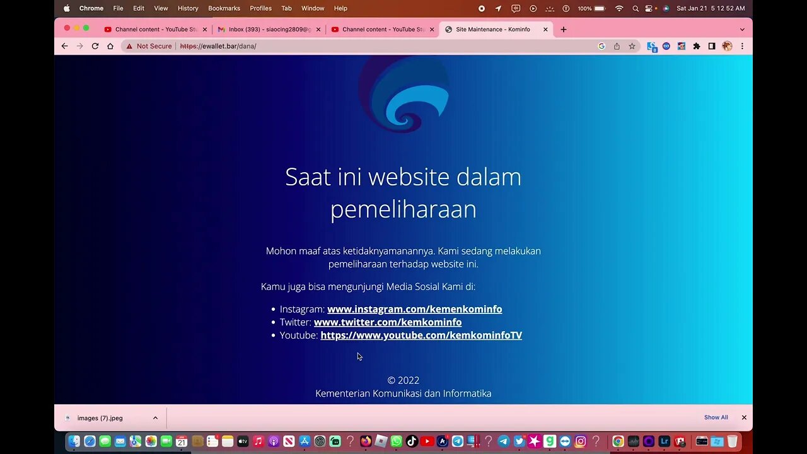This screenshot has width=807, height=454.
Task: Open the kemkominfoTV YouTube link
Action: click(421, 335)
